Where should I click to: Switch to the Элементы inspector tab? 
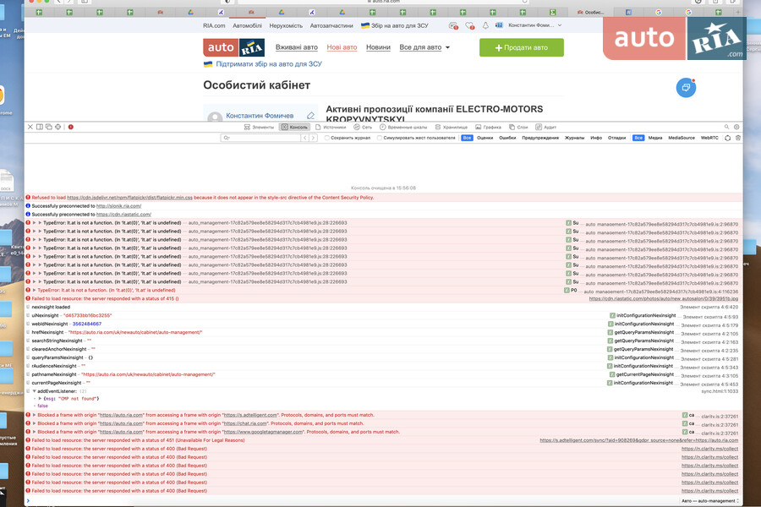pos(259,127)
